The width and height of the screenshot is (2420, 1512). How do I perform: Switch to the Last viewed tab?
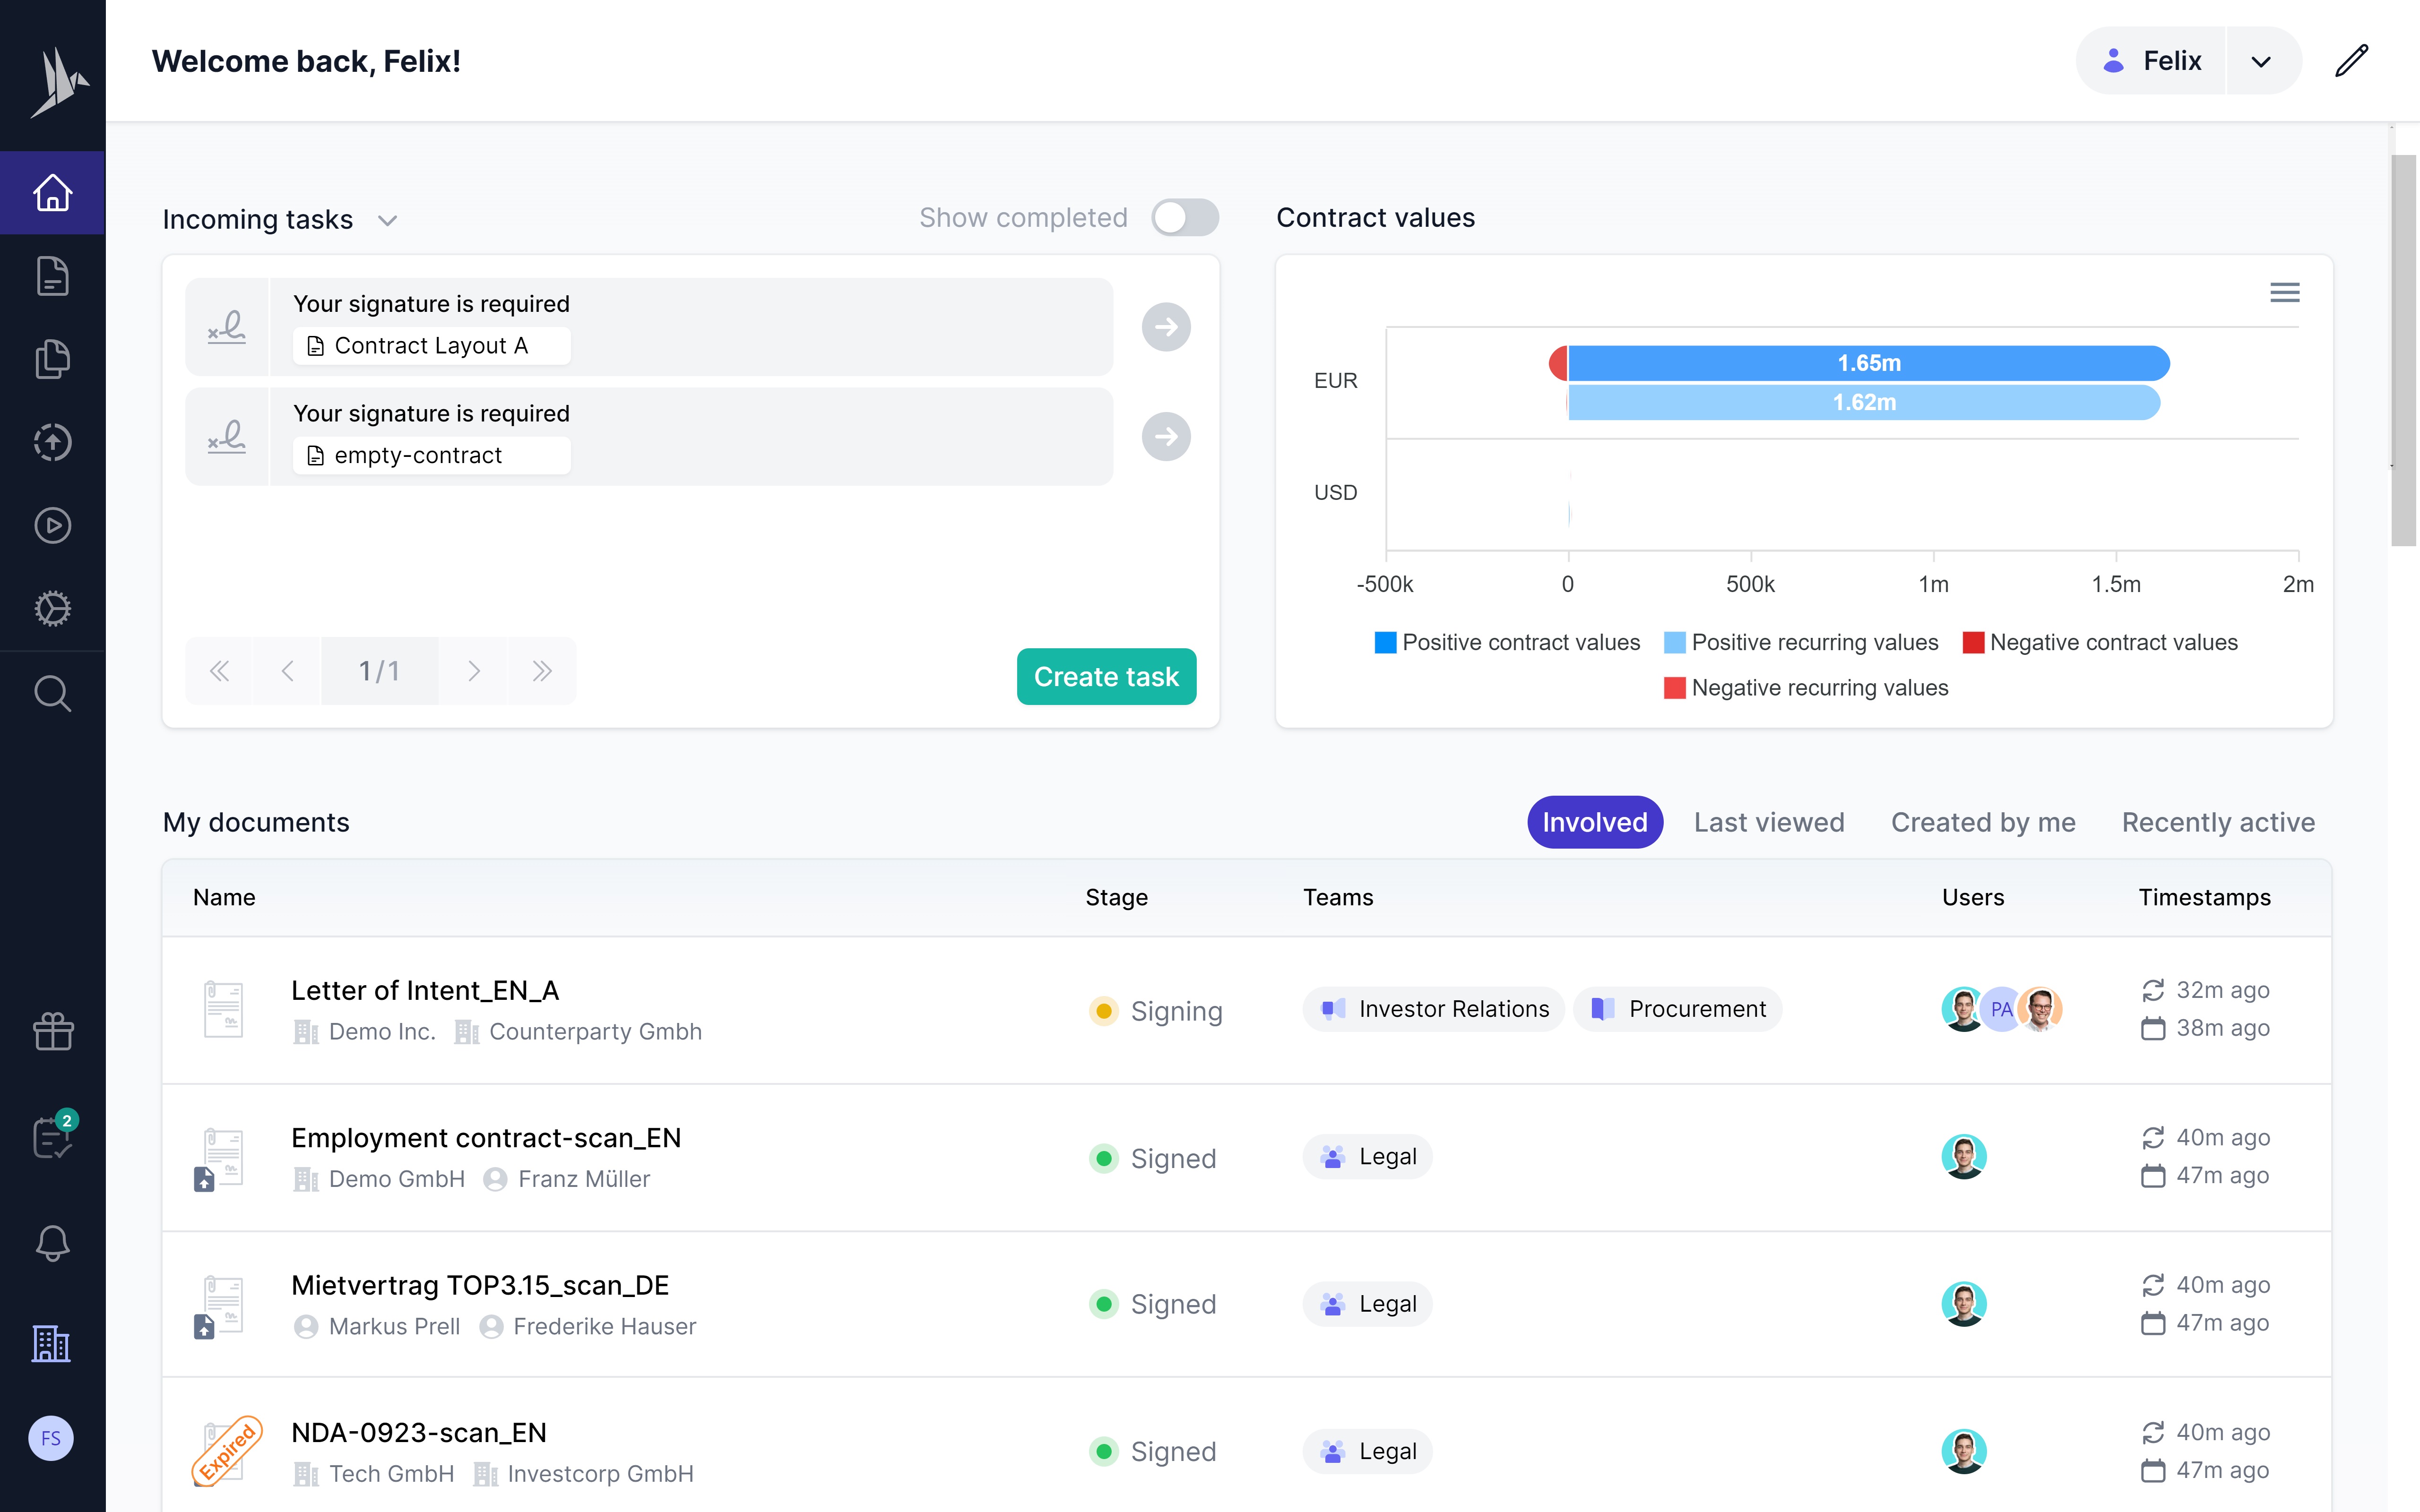tap(1768, 822)
